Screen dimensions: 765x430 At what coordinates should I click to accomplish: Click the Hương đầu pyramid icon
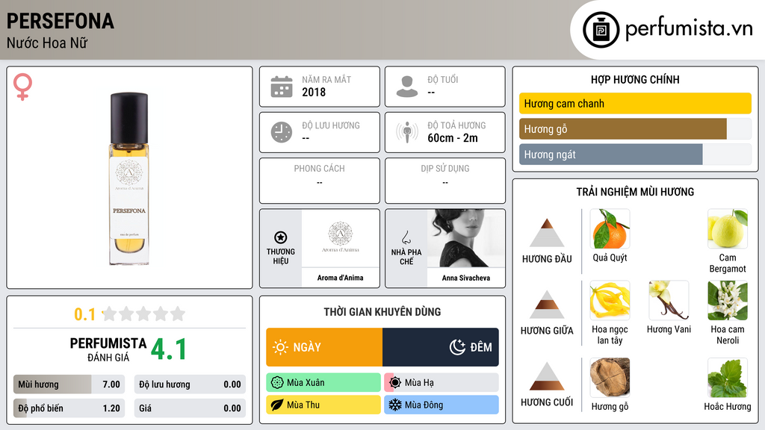click(x=547, y=233)
